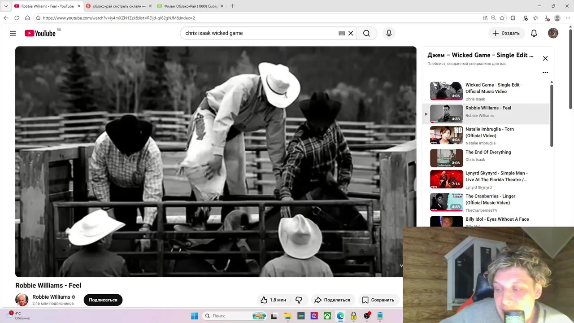Open File Explorer from the taskbar
Screen dimensions: 574x323
tap(287, 316)
